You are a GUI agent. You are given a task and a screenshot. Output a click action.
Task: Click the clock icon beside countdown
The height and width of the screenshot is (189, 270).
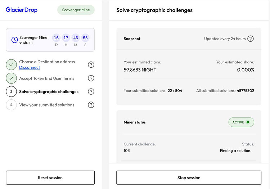point(14,40)
